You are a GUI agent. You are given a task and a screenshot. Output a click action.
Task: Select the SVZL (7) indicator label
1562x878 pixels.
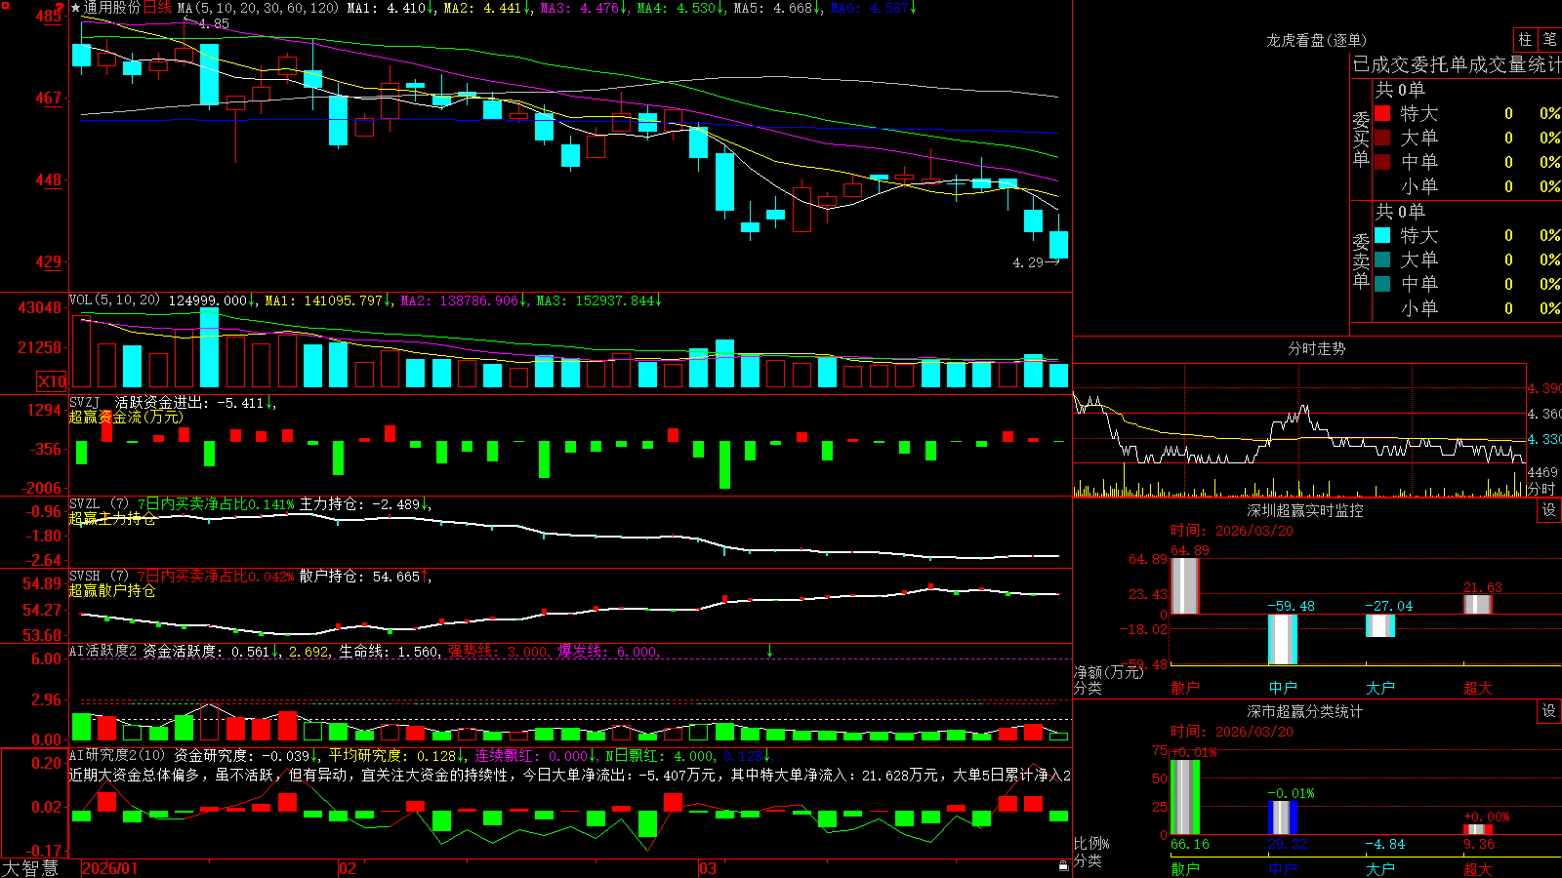[99, 504]
